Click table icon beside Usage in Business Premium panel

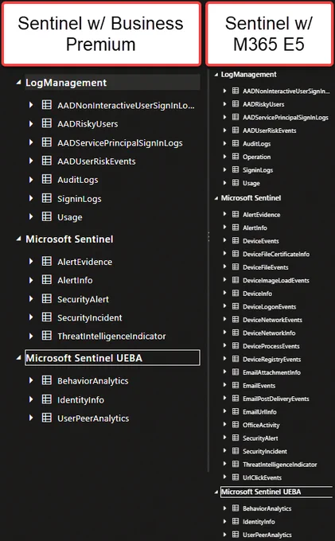pos(47,216)
